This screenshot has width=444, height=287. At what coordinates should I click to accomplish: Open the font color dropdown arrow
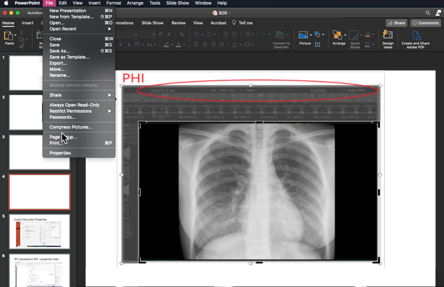pos(185,45)
